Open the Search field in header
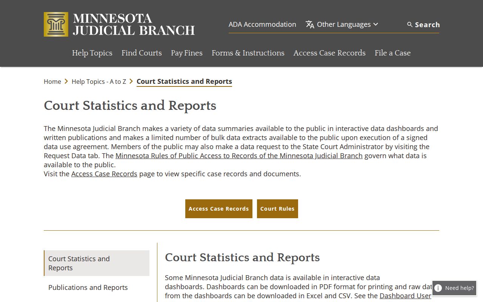This screenshot has height=302, width=483. point(423,25)
